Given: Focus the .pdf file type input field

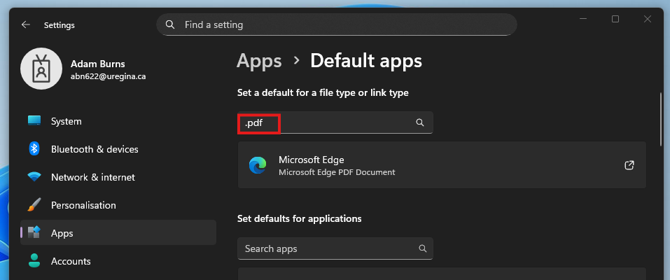Looking at the screenshot, I should pyautogui.click(x=335, y=122).
